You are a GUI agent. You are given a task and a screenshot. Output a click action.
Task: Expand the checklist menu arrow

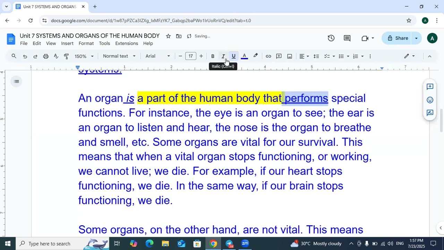pyautogui.click(x=334, y=56)
